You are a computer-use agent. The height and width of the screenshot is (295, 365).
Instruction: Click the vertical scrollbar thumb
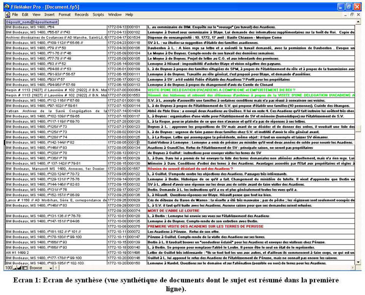(358, 128)
